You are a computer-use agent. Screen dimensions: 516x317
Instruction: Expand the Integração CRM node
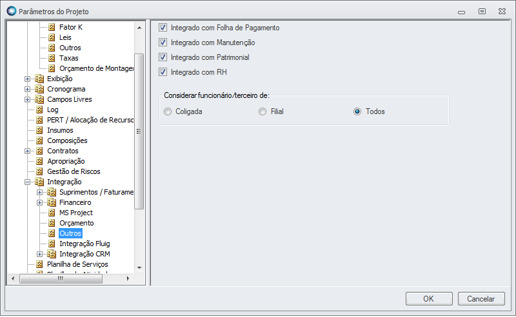pos(40,254)
